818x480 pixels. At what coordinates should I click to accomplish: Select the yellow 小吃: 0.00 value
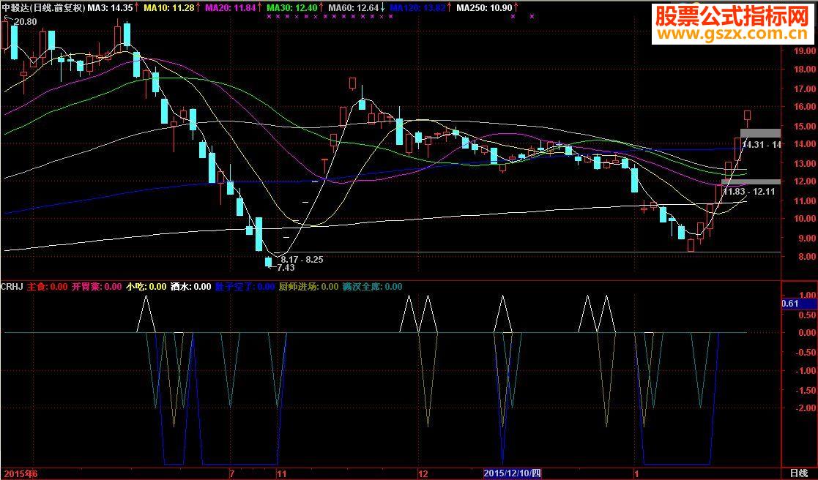[x=146, y=287]
